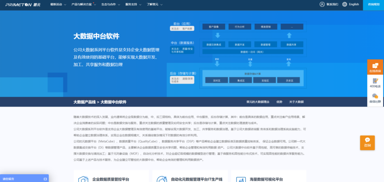Switch to the 普元的大数据理念 section tab
The image size is (384, 182).
click(258, 102)
